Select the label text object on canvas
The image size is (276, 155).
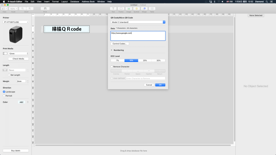(x=67, y=29)
